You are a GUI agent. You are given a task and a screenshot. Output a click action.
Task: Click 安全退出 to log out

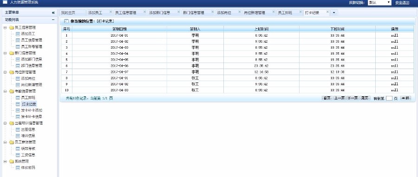click(402, 2)
